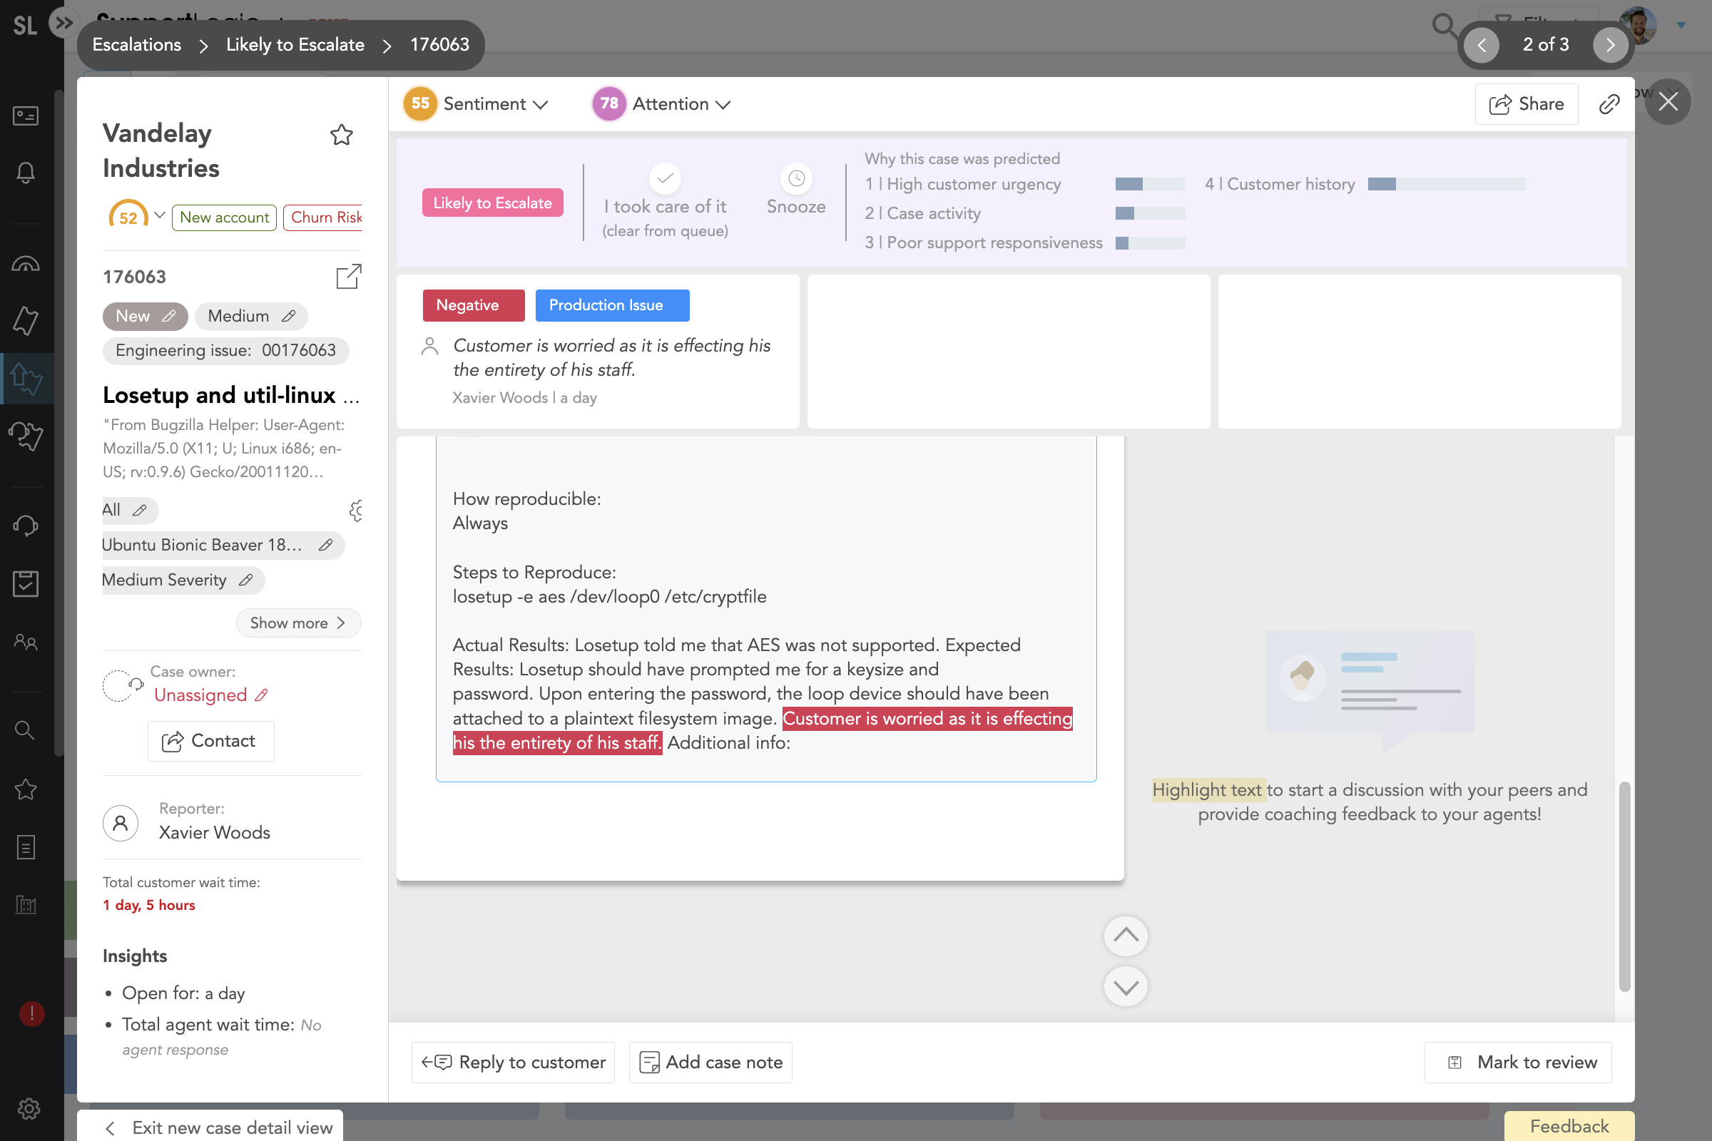Expand Show more case fields

pos(298,623)
